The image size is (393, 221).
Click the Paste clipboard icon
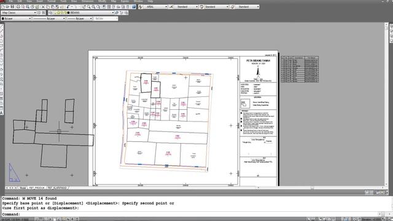coord(53,7)
